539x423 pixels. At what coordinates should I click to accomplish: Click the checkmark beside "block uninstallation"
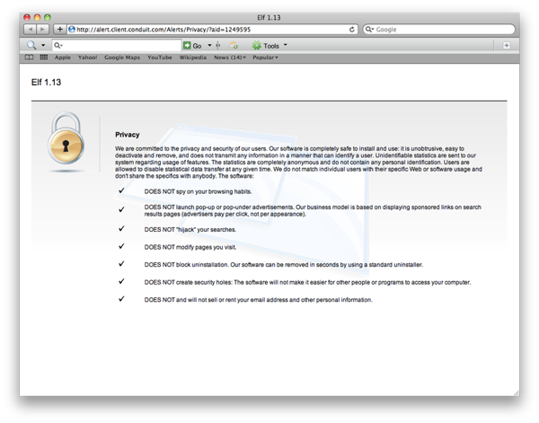click(x=121, y=263)
